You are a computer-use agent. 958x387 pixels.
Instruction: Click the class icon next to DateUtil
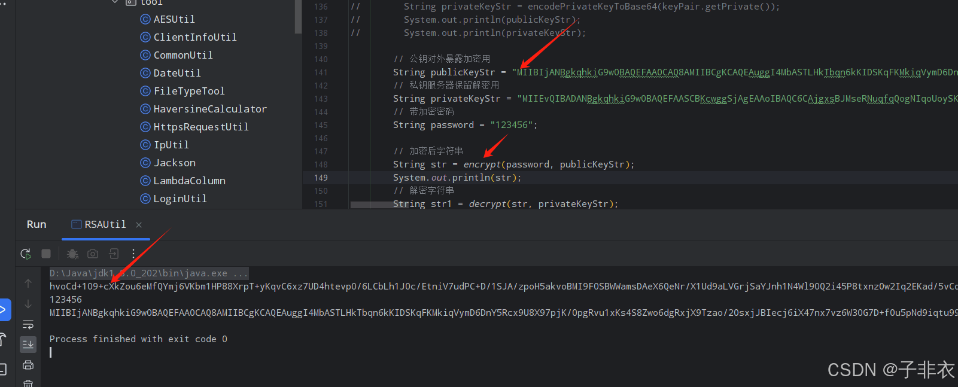tap(145, 73)
